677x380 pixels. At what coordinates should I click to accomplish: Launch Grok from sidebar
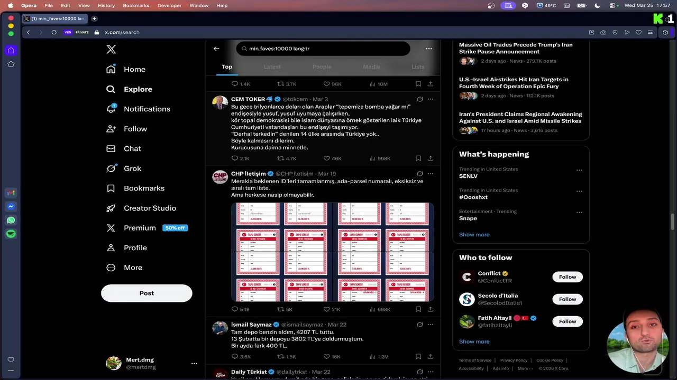[x=124, y=168]
